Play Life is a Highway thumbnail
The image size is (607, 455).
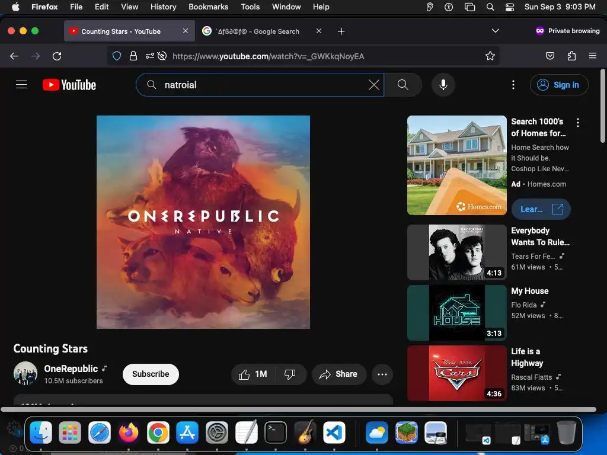click(457, 373)
